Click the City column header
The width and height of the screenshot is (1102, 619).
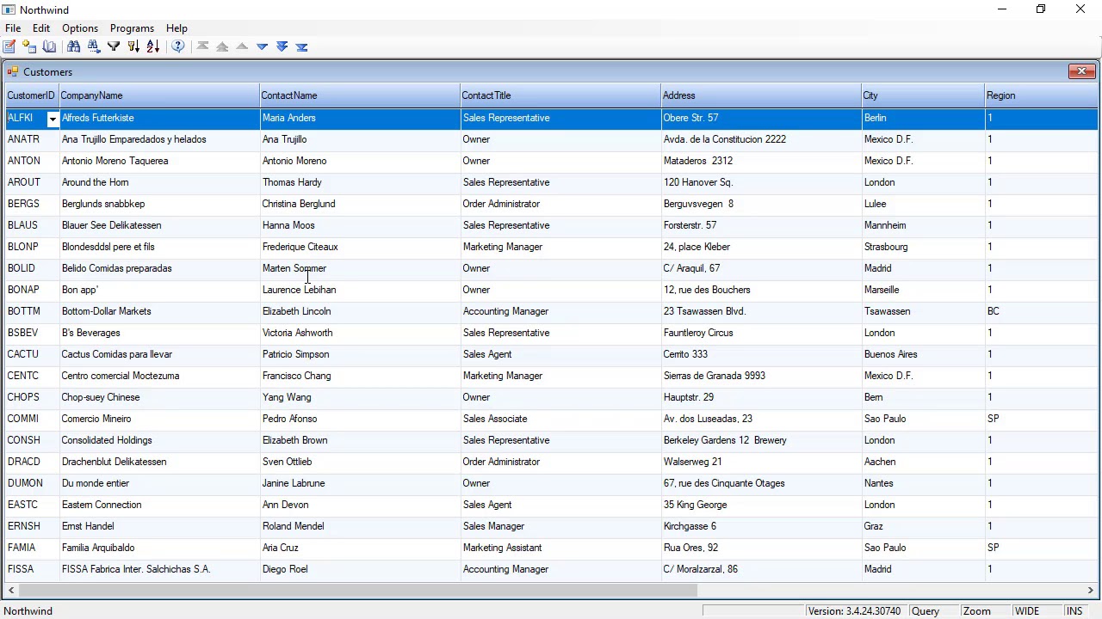click(x=923, y=95)
